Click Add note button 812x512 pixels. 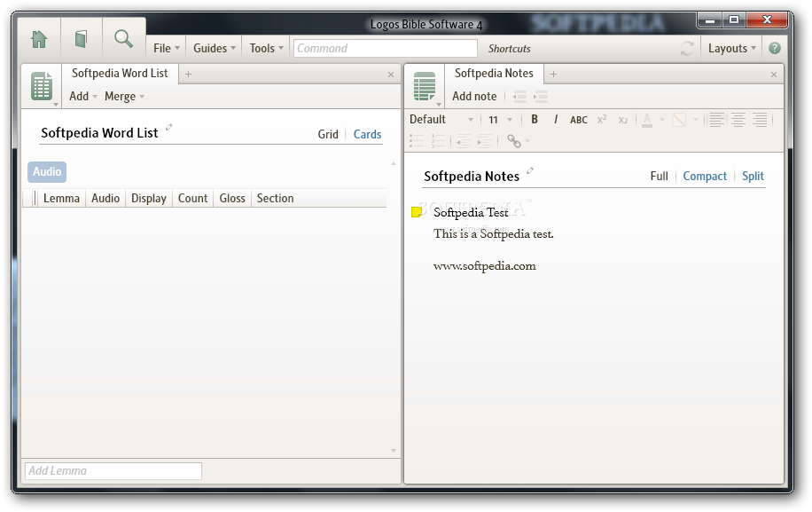474,97
